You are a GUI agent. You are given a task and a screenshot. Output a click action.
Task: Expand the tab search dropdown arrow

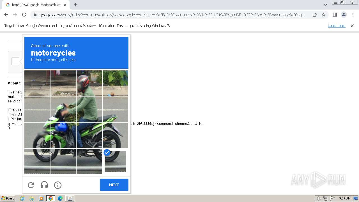326,5
